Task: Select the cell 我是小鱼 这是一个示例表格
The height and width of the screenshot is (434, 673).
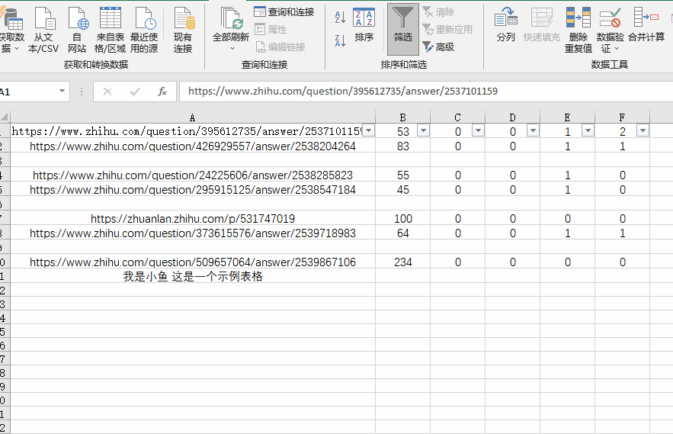Action: (x=193, y=276)
